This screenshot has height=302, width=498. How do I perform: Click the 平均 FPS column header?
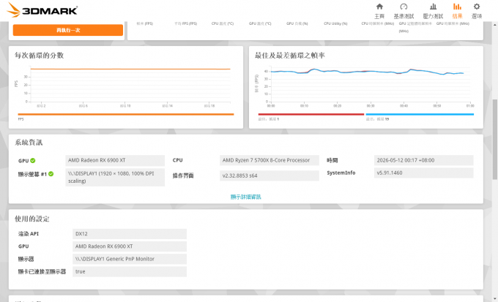click(185, 24)
